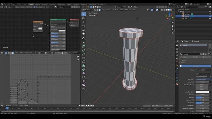Select the Measure tool
212x119 pixels.
coord(84,42)
